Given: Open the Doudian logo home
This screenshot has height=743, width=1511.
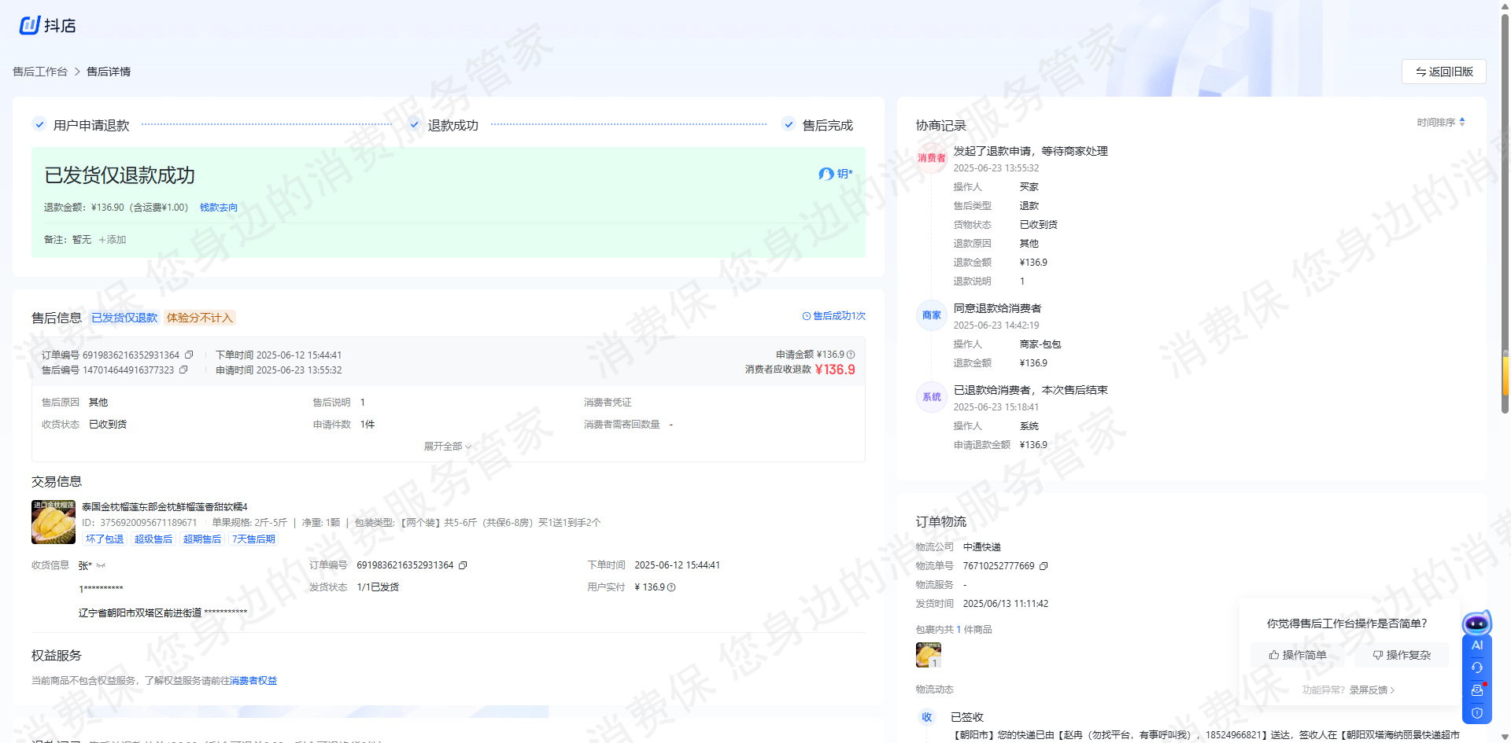Looking at the screenshot, I should click(47, 26).
